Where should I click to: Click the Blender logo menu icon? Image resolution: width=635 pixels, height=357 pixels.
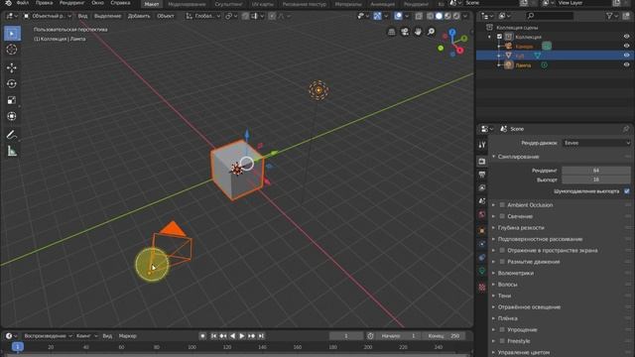click(x=8, y=3)
